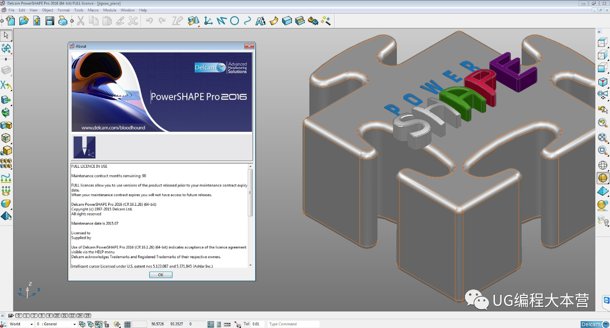Image resolution: width=610 pixels, height=328 pixels.
Task: Click the Zoom to fit icon
Action: (x=603, y=137)
